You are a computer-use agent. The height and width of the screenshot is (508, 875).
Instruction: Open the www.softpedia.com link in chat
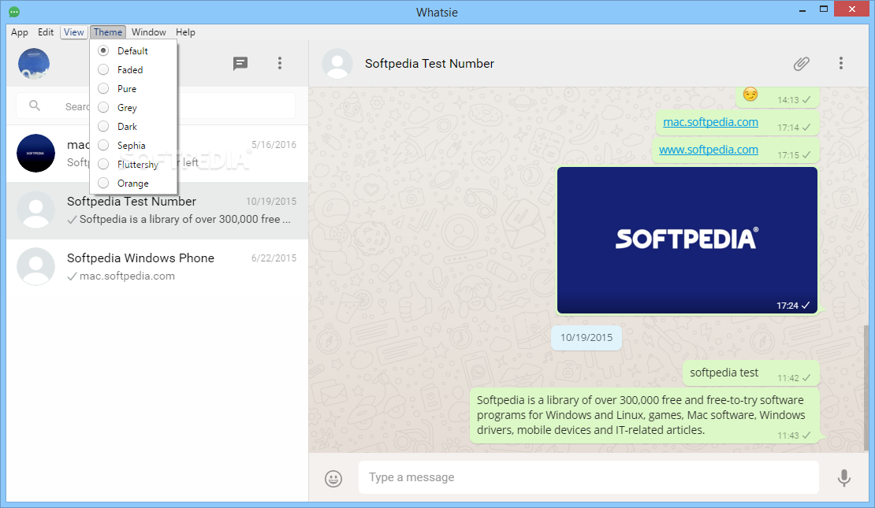click(708, 150)
